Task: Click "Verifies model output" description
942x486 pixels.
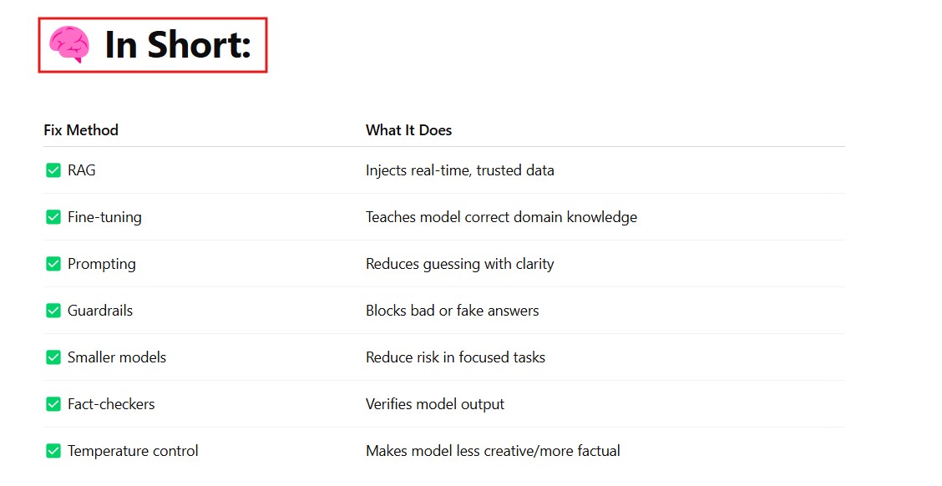Action: tap(435, 404)
